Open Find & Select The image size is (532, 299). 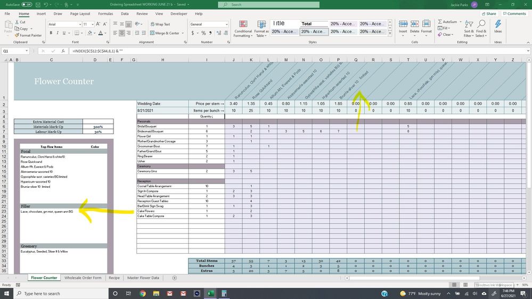[x=481, y=29]
